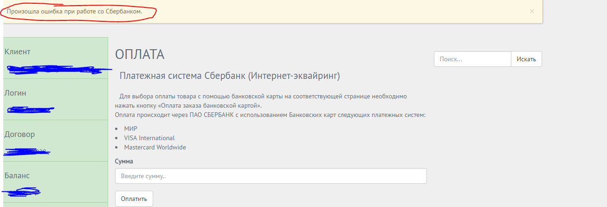Click the Логин label in the sidebar
Image resolution: width=607 pixels, height=207 pixels.
(x=15, y=93)
